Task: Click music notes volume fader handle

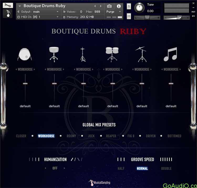Action: [171, 84]
